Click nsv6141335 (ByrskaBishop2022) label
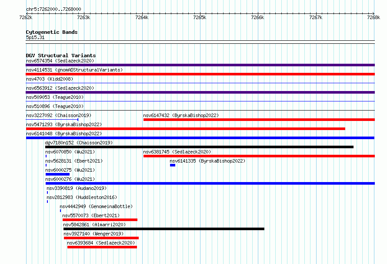The height and width of the screenshot is (264, 387). [x=207, y=161]
